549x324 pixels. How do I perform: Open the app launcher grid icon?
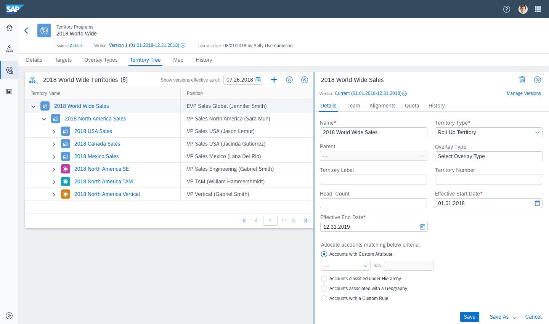click(538, 9)
